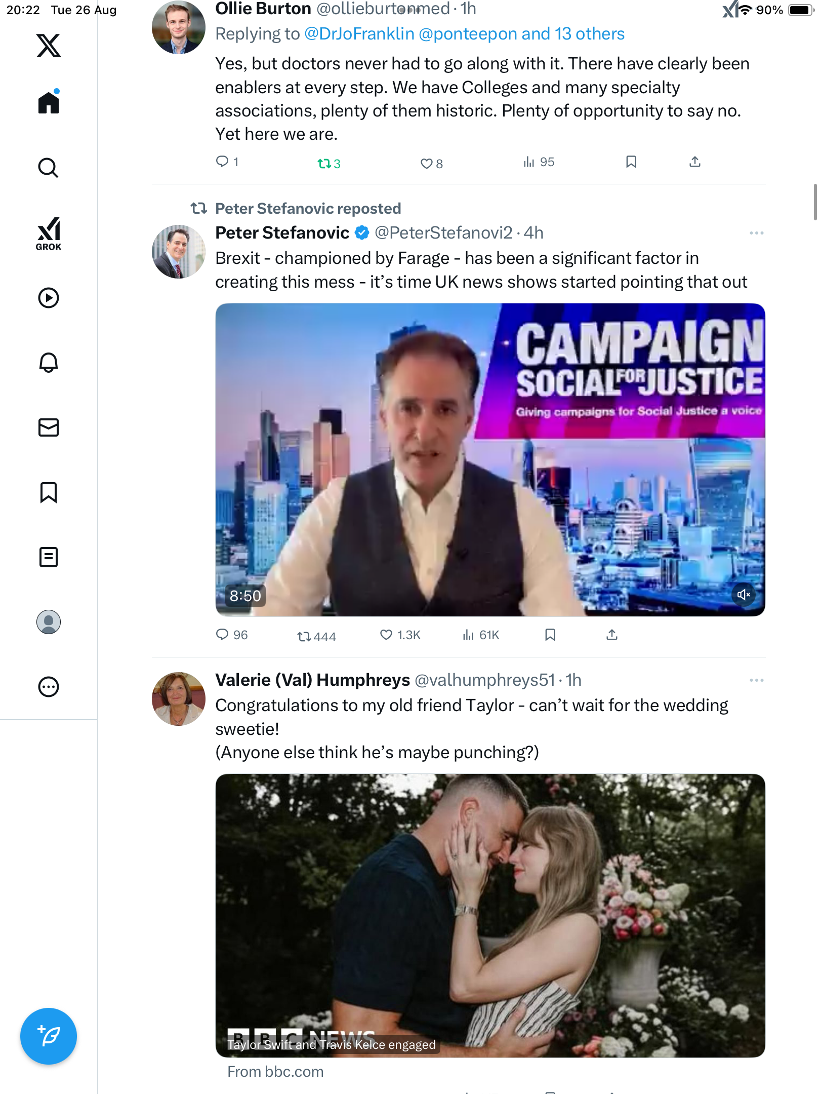This screenshot has height=1094, width=820.
Task: Open more options on Peter Stefanovic's post
Action: coord(756,233)
